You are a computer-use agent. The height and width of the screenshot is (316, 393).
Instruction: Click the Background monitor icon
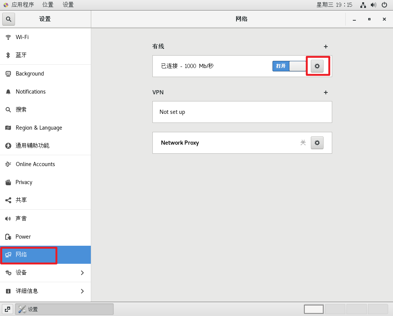coord(8,74)
